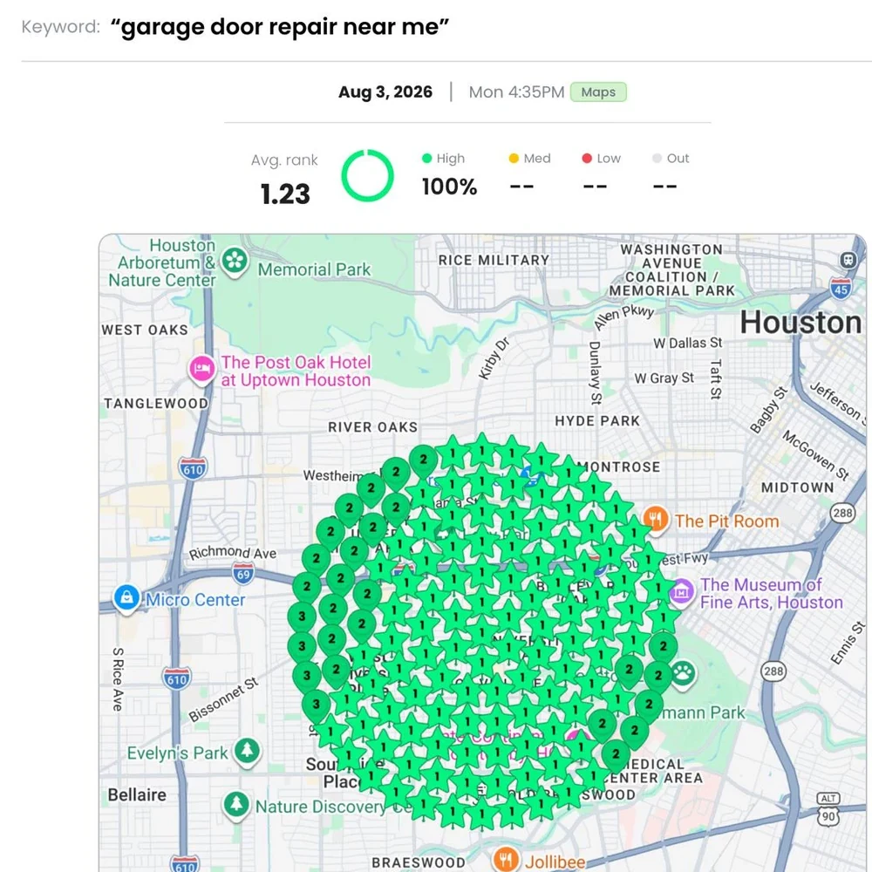The image size is (872, 872).
Task: Click the Interstate 45 highway shield
Action: pos(841,288)
